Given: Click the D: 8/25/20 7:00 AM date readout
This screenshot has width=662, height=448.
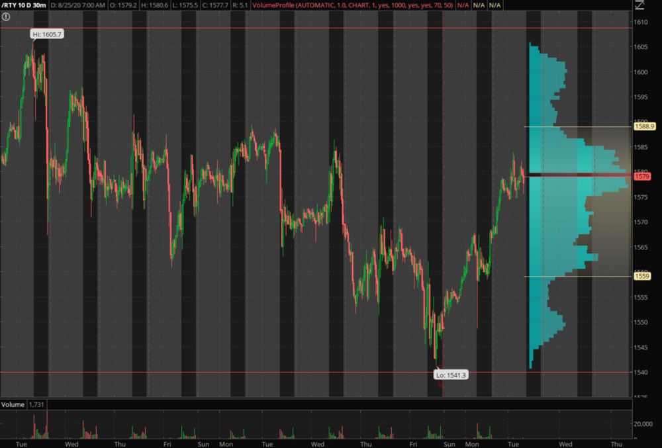Looking at the screenshot, I should (x=77, y=5).
